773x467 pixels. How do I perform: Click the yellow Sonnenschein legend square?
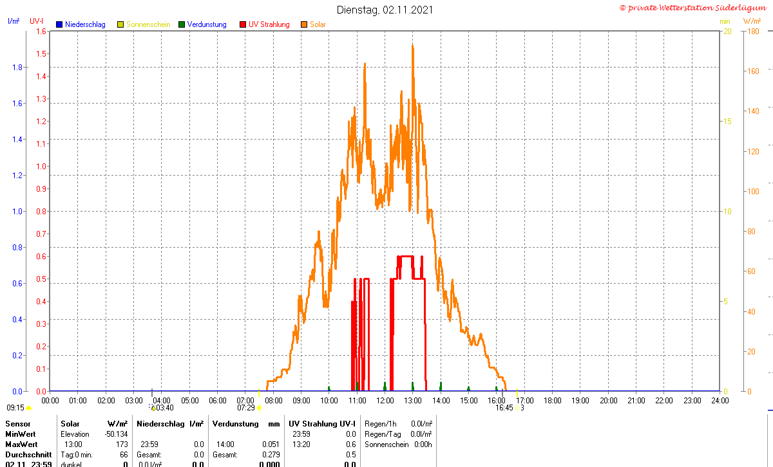(x=120, y=24)
